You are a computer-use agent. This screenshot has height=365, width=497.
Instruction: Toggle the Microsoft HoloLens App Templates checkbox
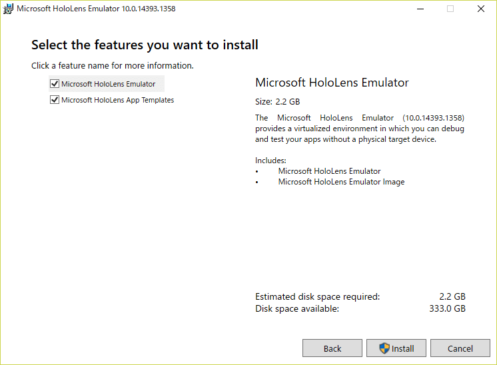pyautogui.click(x=55, y=100)
